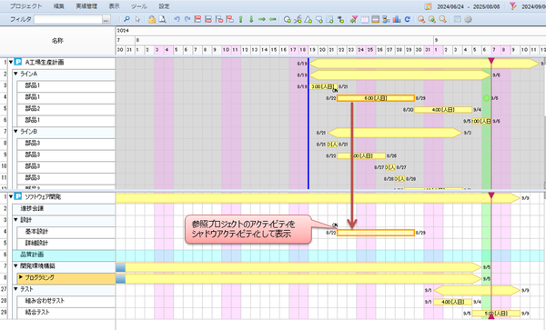Click the blue refresh icon
546x330 pixels.
(x=407, y=19)
